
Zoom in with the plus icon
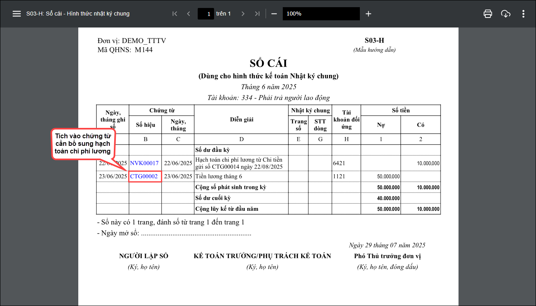[x=368, y=14]
